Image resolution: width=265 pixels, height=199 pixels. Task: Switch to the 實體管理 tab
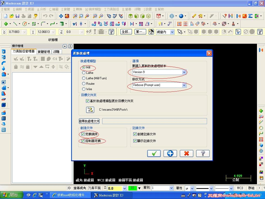pos(44,52)
